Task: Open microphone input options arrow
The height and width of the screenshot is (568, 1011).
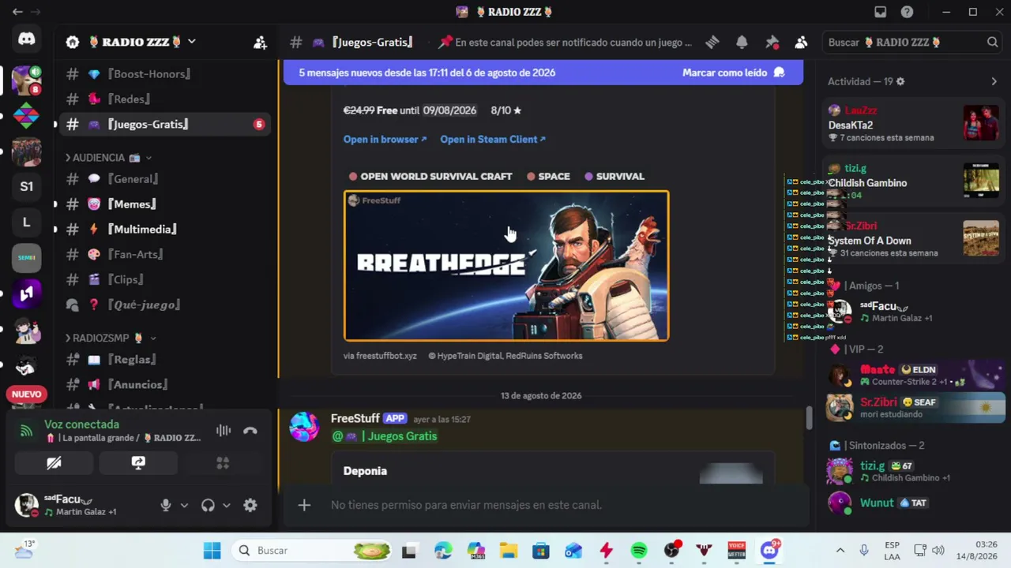Action: tap(184, 506)
